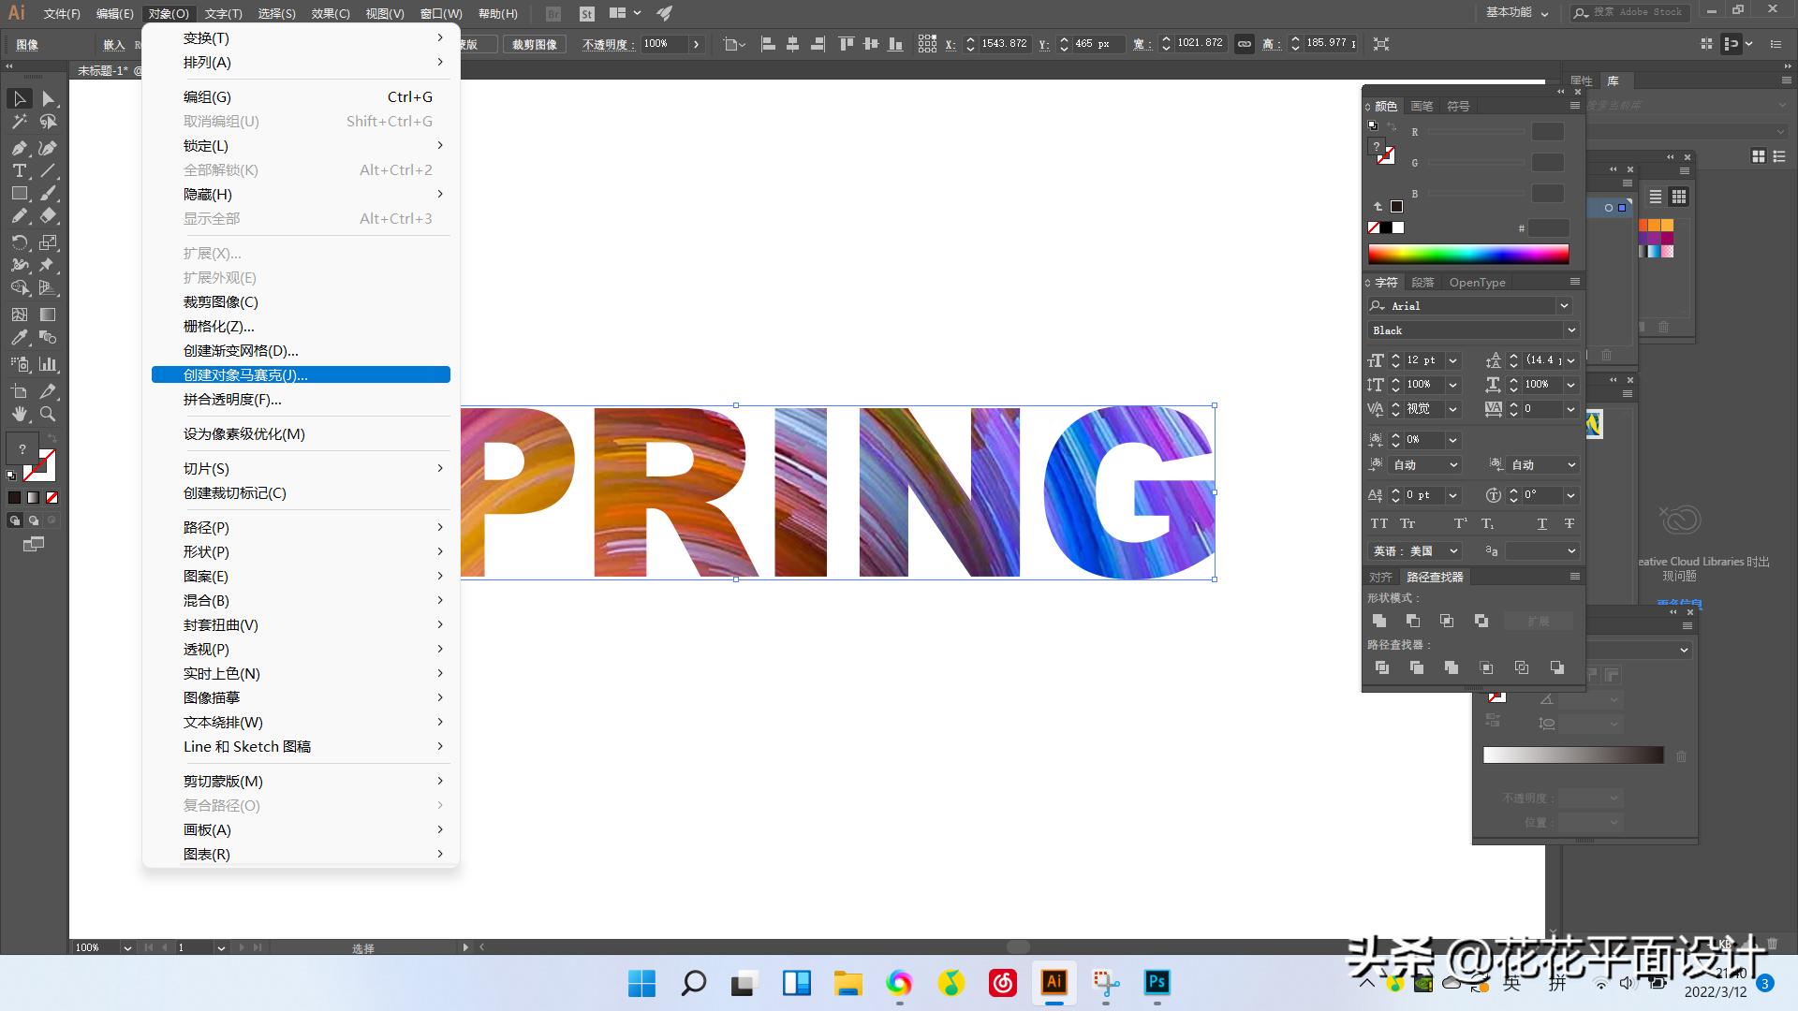1798x1011 pixels.
Task: Open Photoshop from the taskbar
Action: coord(1157,982)
